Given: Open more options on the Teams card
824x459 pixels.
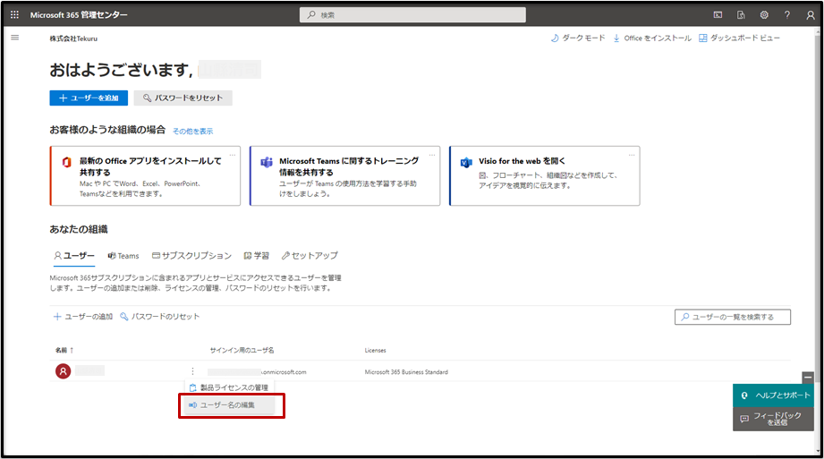Looking at the screenshot, I should click(x=432, y=155).
